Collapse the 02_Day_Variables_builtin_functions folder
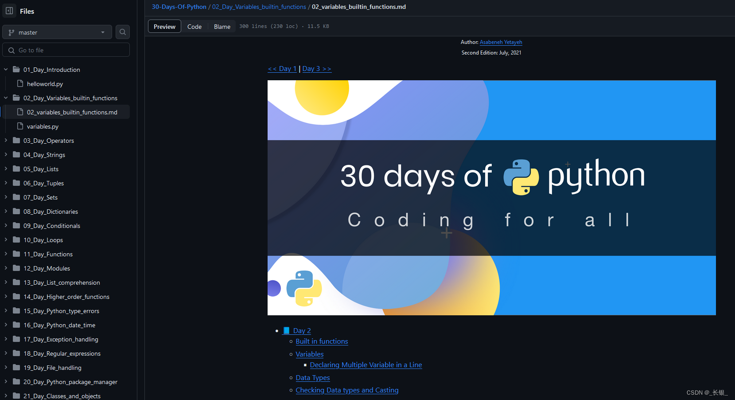This screenshot has height=400, width=735. [x=5, y=98]
